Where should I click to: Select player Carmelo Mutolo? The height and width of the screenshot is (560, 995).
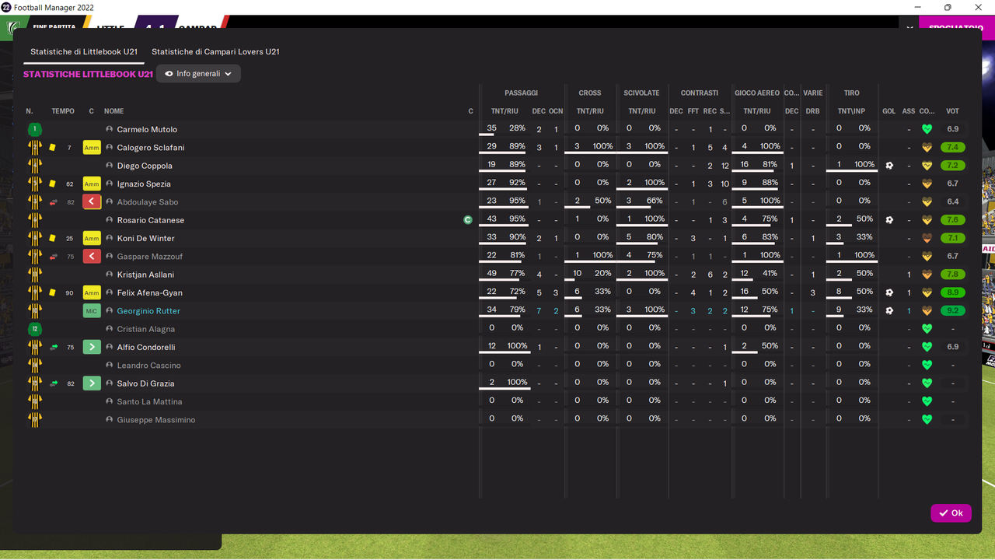[147, 129]
